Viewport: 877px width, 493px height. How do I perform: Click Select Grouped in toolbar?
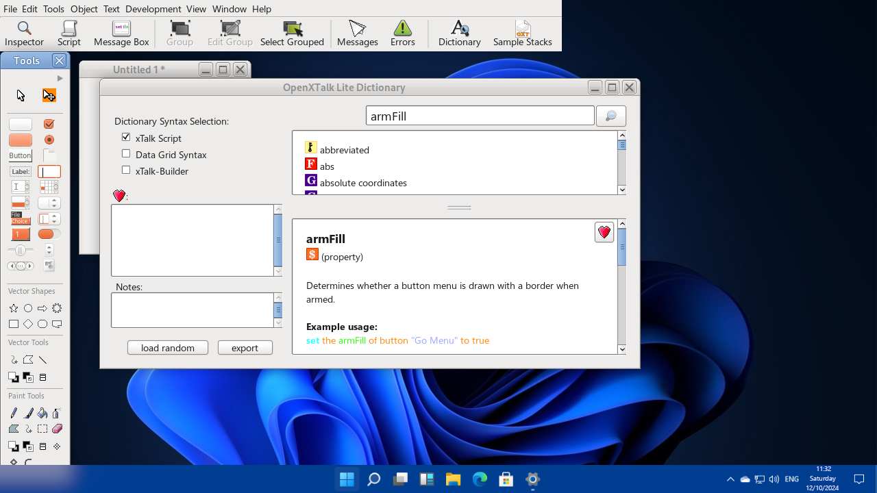292,34
